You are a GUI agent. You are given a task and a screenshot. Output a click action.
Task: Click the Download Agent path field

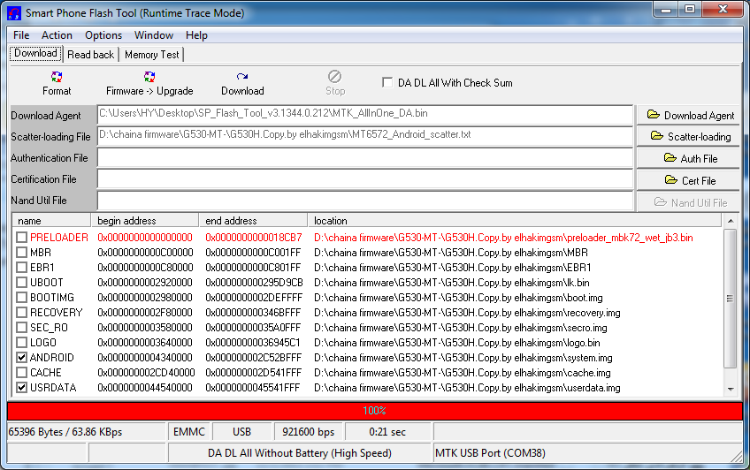tap(365, 115)
